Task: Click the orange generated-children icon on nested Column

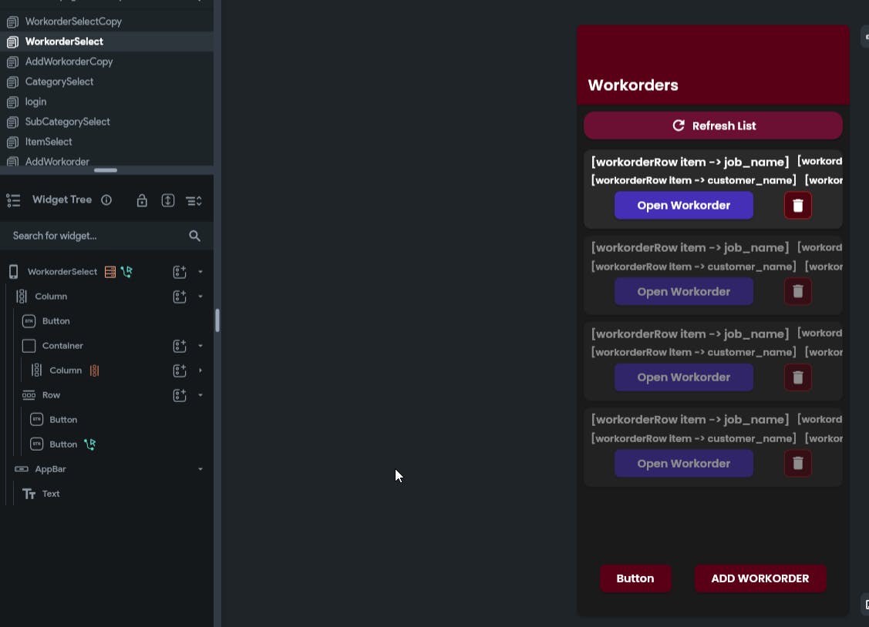Action: [x=94, y=370]
